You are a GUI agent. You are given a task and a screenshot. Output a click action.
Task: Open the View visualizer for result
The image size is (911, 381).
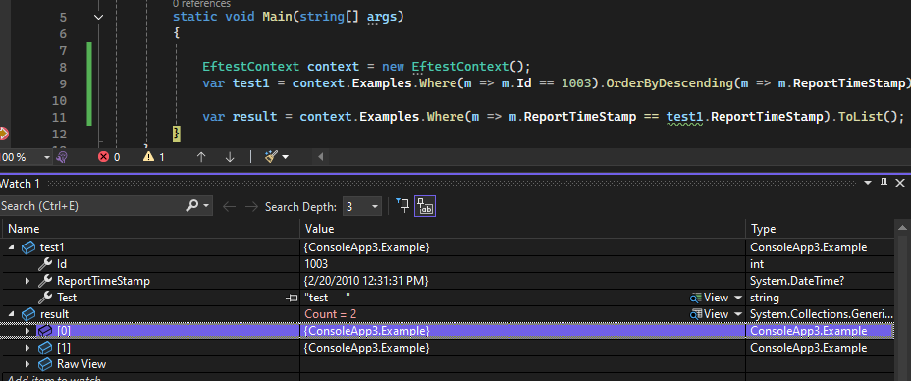point(710,314)
